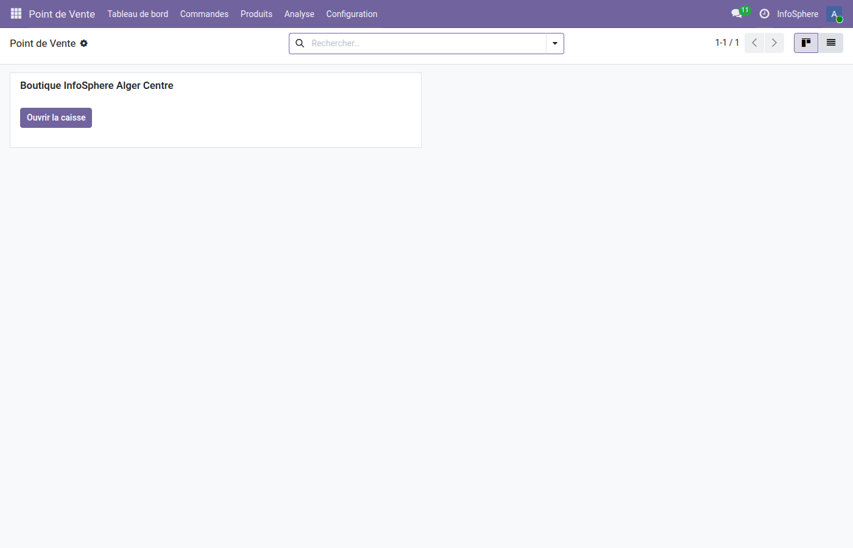Switch to kanban view

(805, 43)
